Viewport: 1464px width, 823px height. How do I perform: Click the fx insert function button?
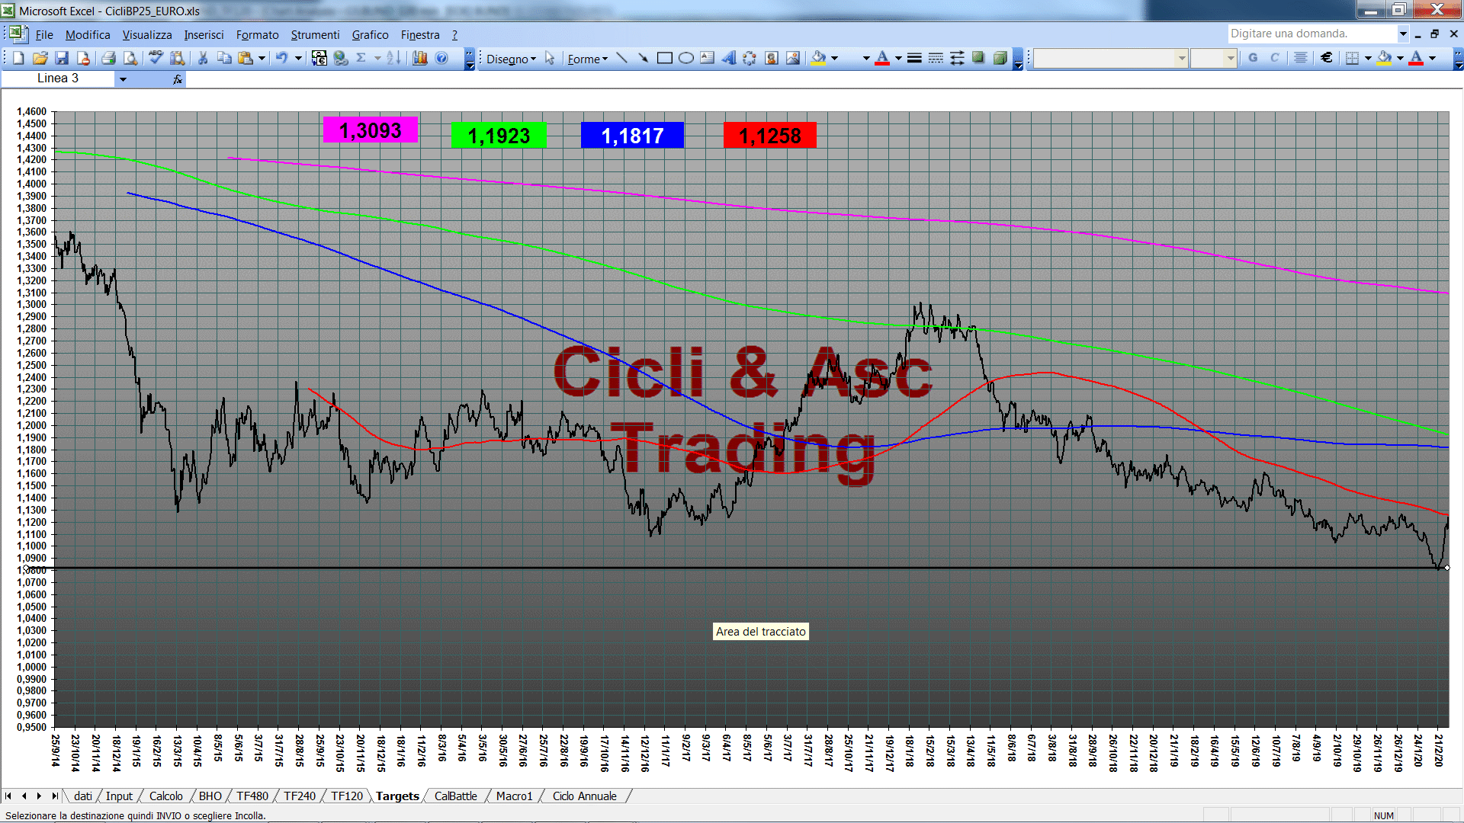(178, 79)
